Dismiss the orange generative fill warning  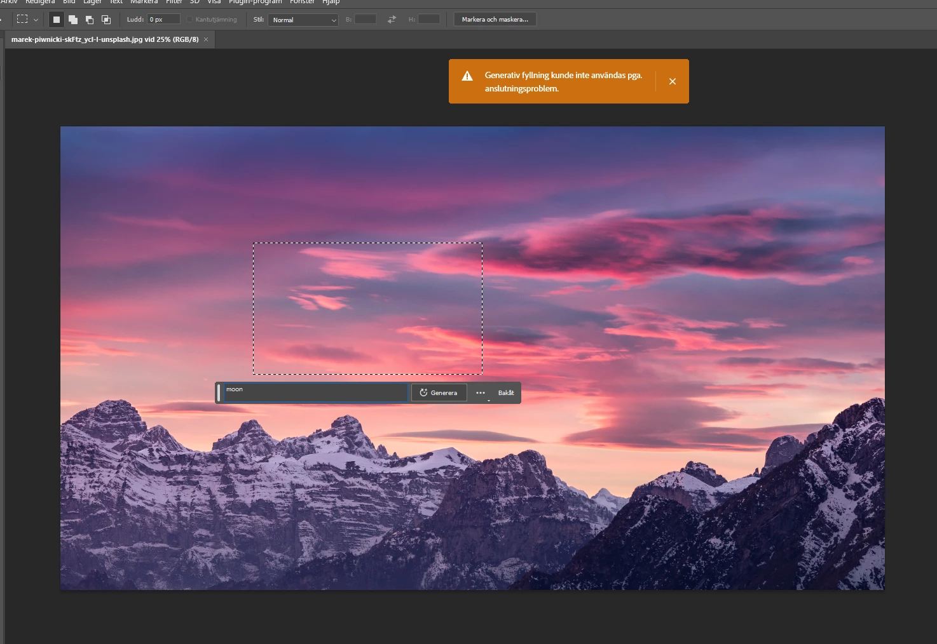[x=673, y=81]
